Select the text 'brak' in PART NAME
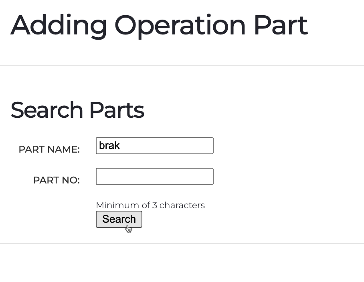364x282 pixels. (109, 145)
